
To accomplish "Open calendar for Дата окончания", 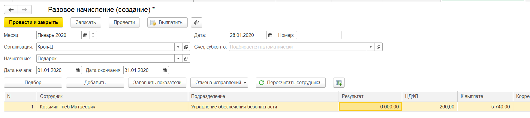I will coord(165,70).
